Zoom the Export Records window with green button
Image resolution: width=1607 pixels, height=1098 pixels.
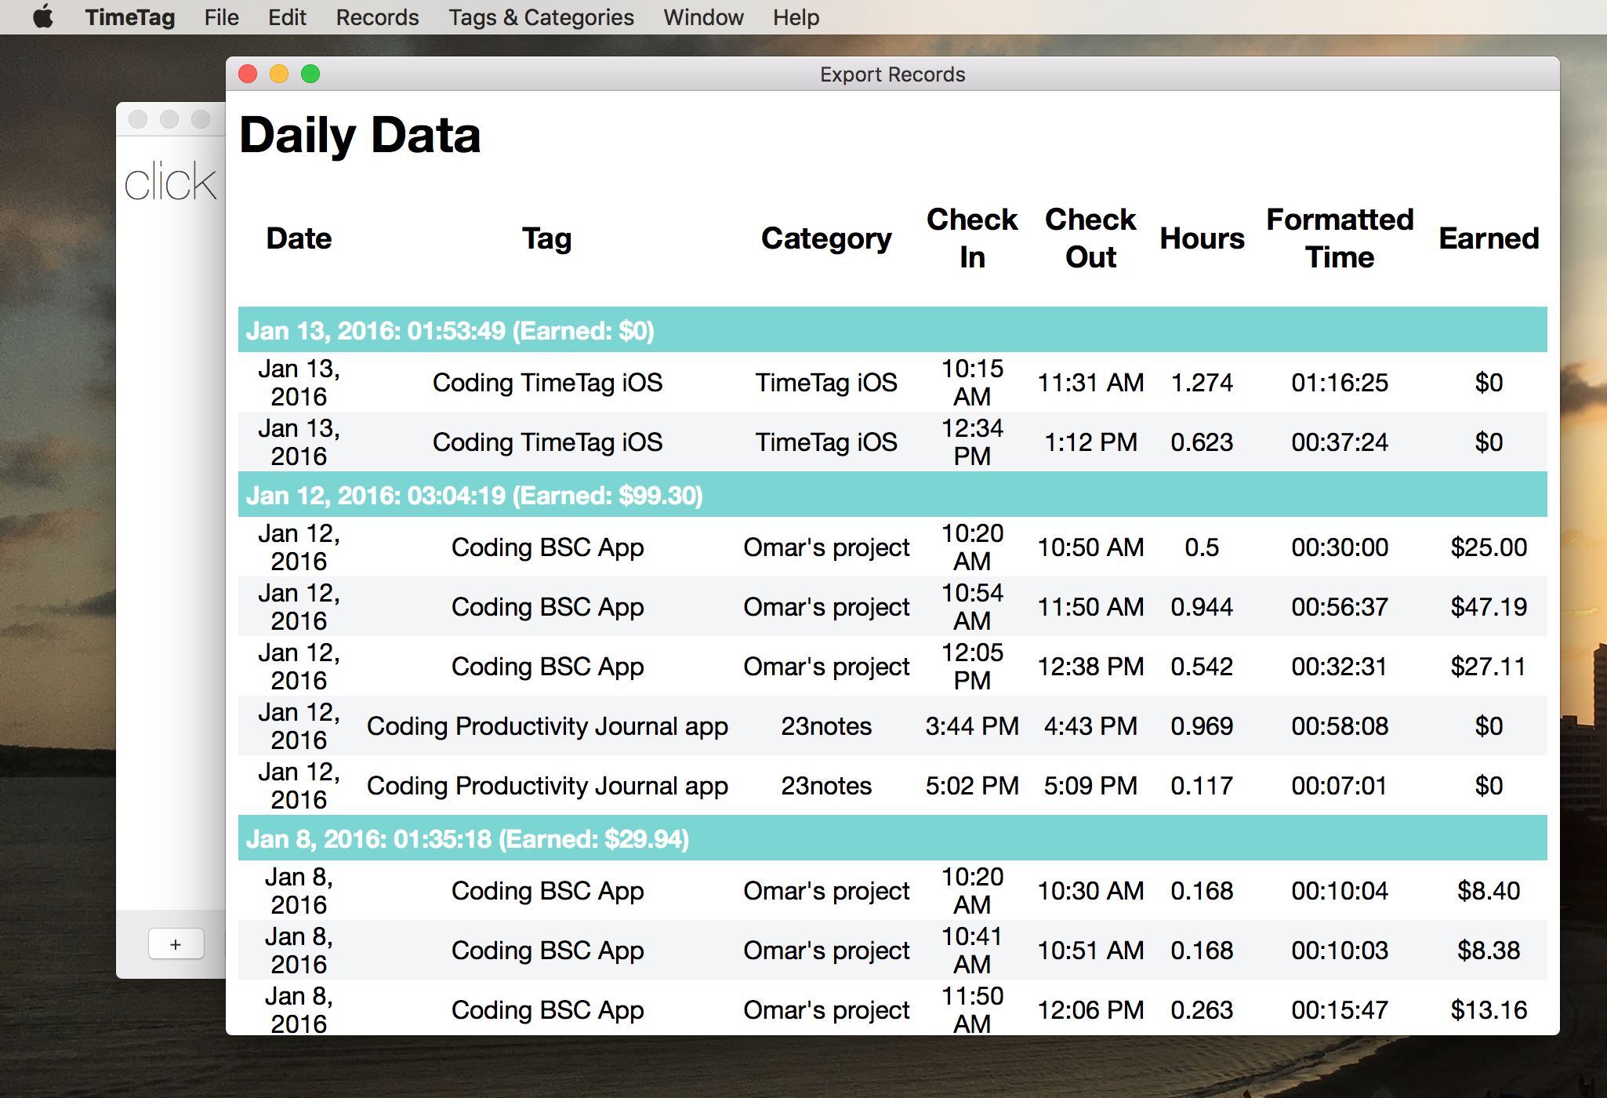[x=310, y=74]
